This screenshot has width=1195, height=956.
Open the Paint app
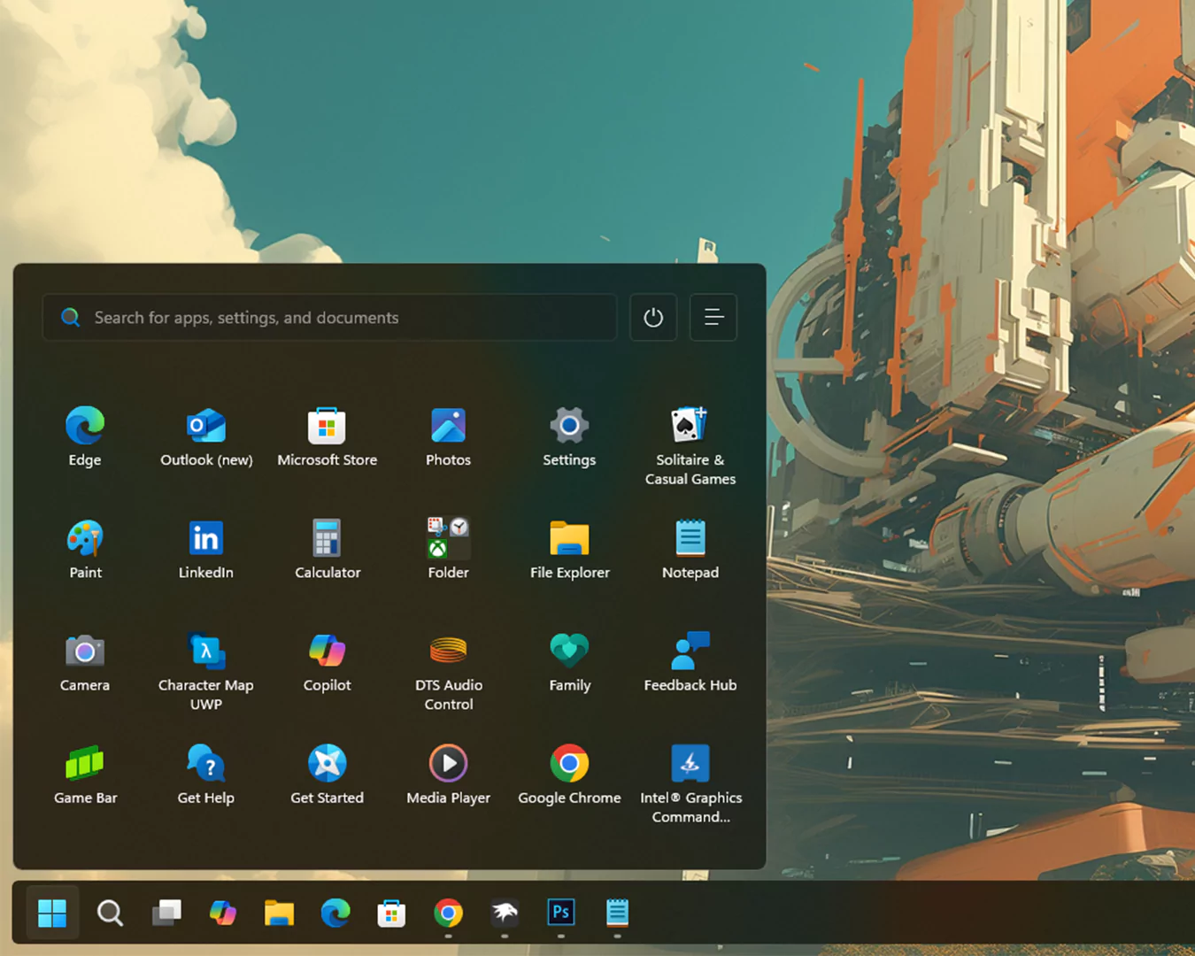tap(85, 549)
